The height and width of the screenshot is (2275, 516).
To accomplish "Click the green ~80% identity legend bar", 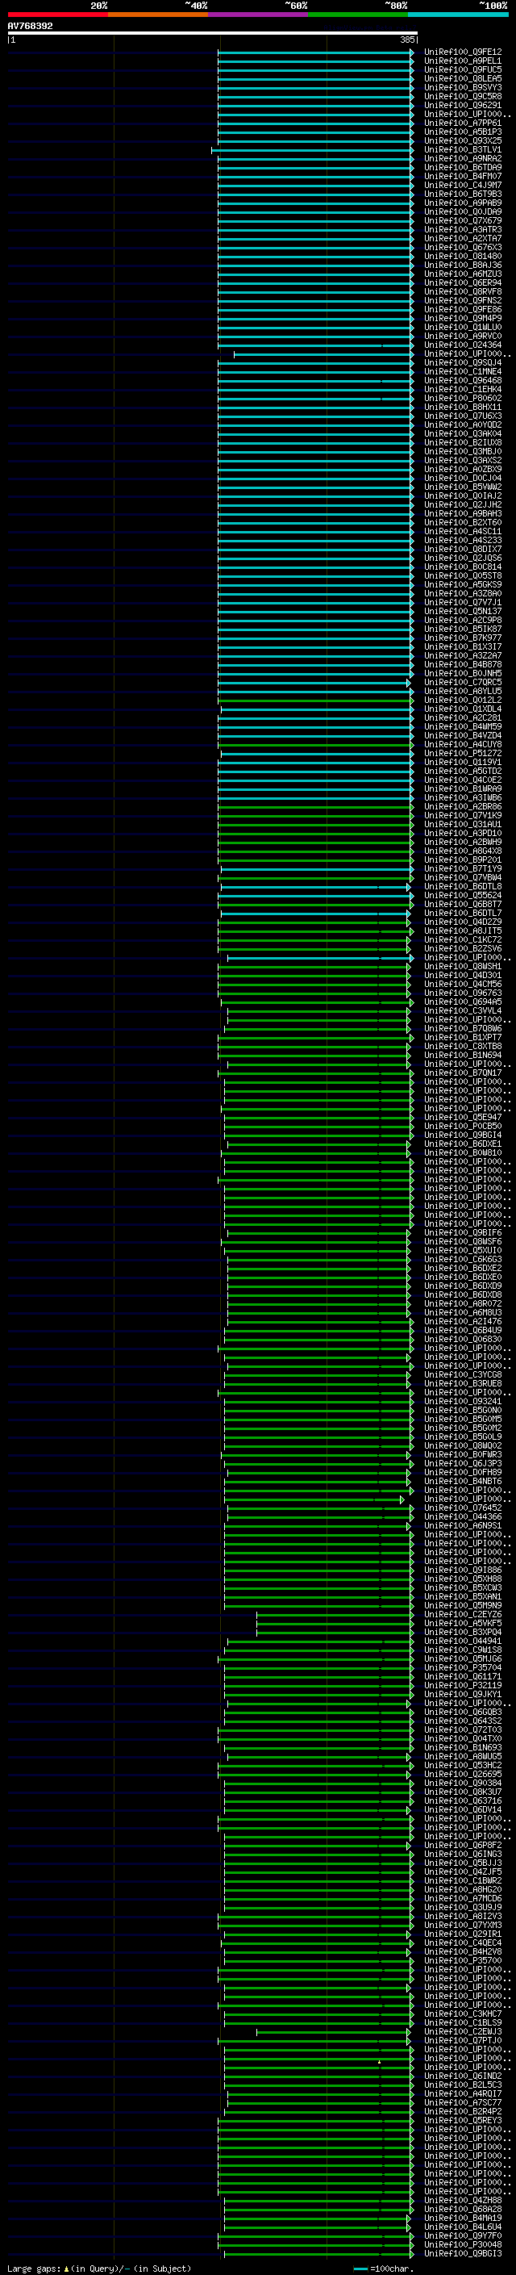I will tap(358, 15).
